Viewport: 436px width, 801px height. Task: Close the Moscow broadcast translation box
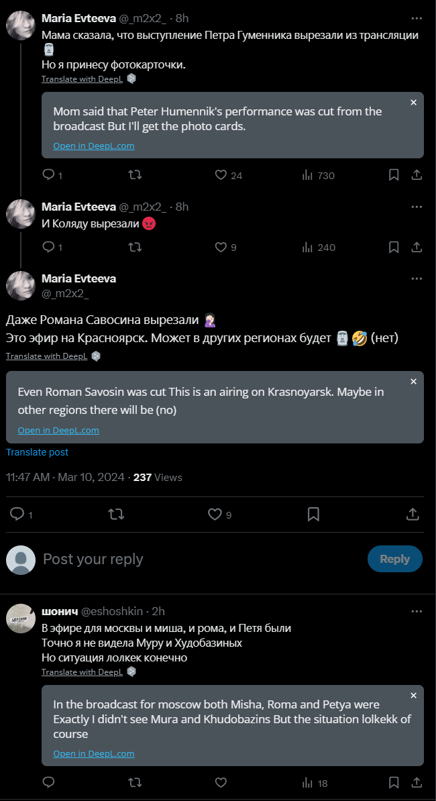click(x=413, y=696)
